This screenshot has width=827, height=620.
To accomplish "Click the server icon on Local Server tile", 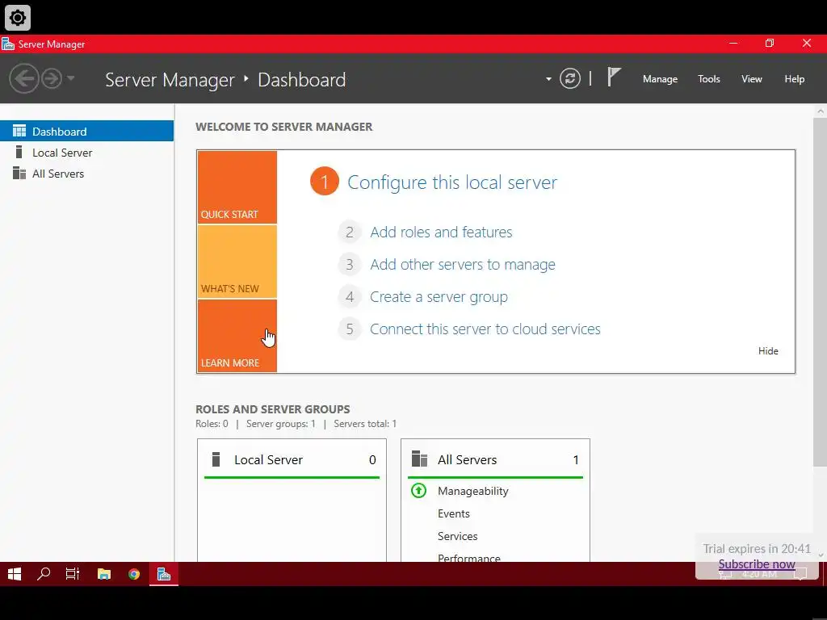I will 216,459.
